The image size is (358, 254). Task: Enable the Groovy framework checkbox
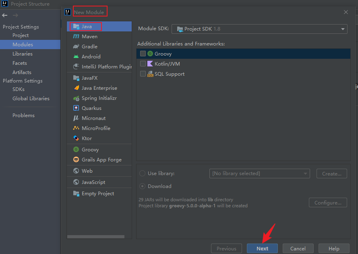(x=143, y=54)
